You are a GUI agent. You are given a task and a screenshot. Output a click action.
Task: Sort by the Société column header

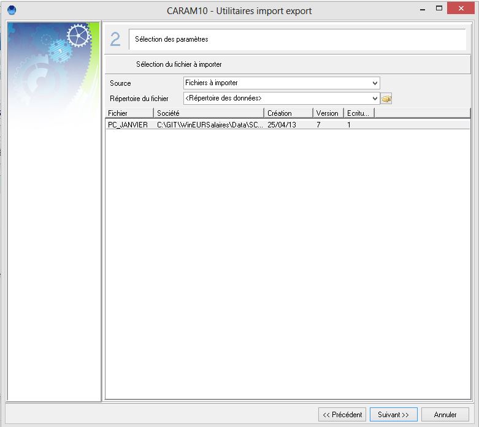click(209, 113)
